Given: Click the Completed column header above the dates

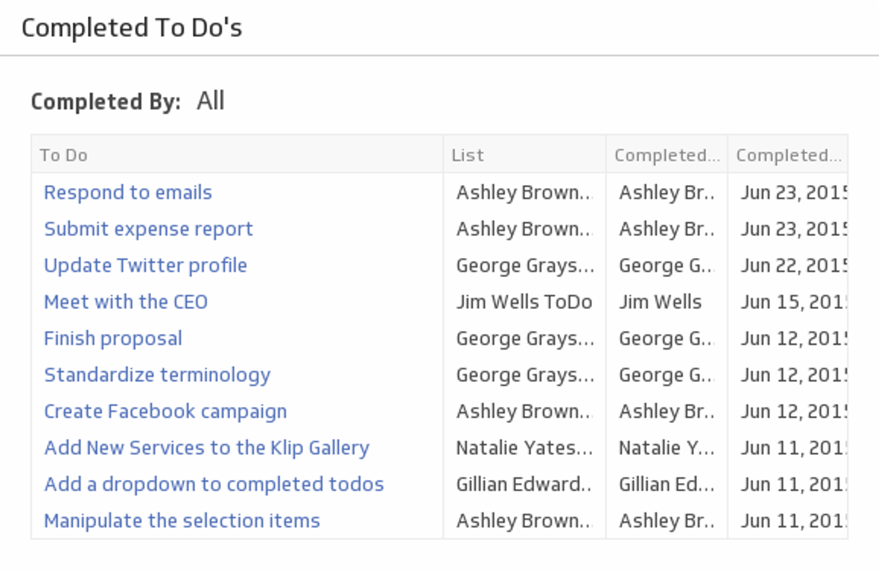Looking at the screenshot, I should (788, 155).
